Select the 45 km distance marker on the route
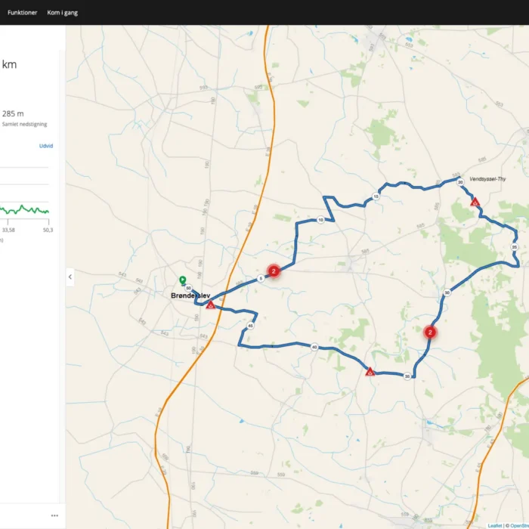The width and height of the screenshot is (529, 529). pos(250,326)
